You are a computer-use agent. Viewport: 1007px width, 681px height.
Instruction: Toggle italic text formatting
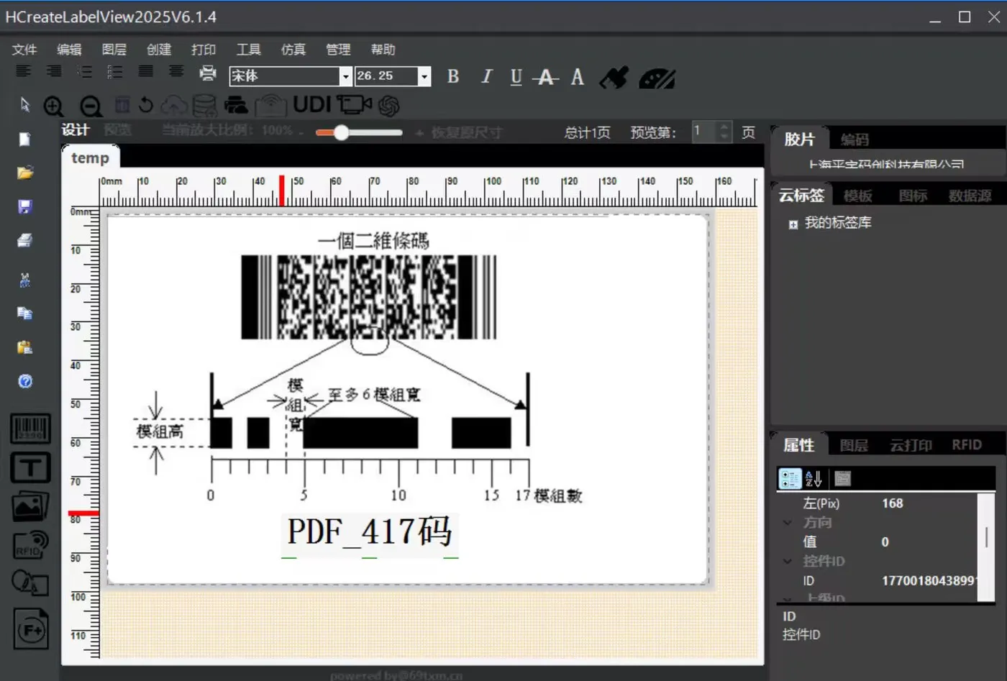click(487, 77)
